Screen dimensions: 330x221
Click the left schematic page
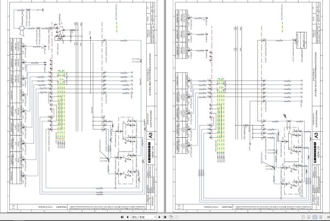pos(82,106)
